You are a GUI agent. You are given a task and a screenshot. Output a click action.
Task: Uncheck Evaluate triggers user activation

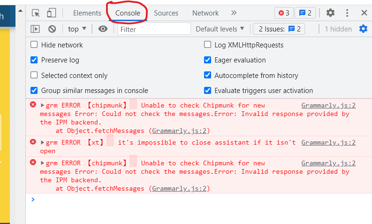(207, 90)
